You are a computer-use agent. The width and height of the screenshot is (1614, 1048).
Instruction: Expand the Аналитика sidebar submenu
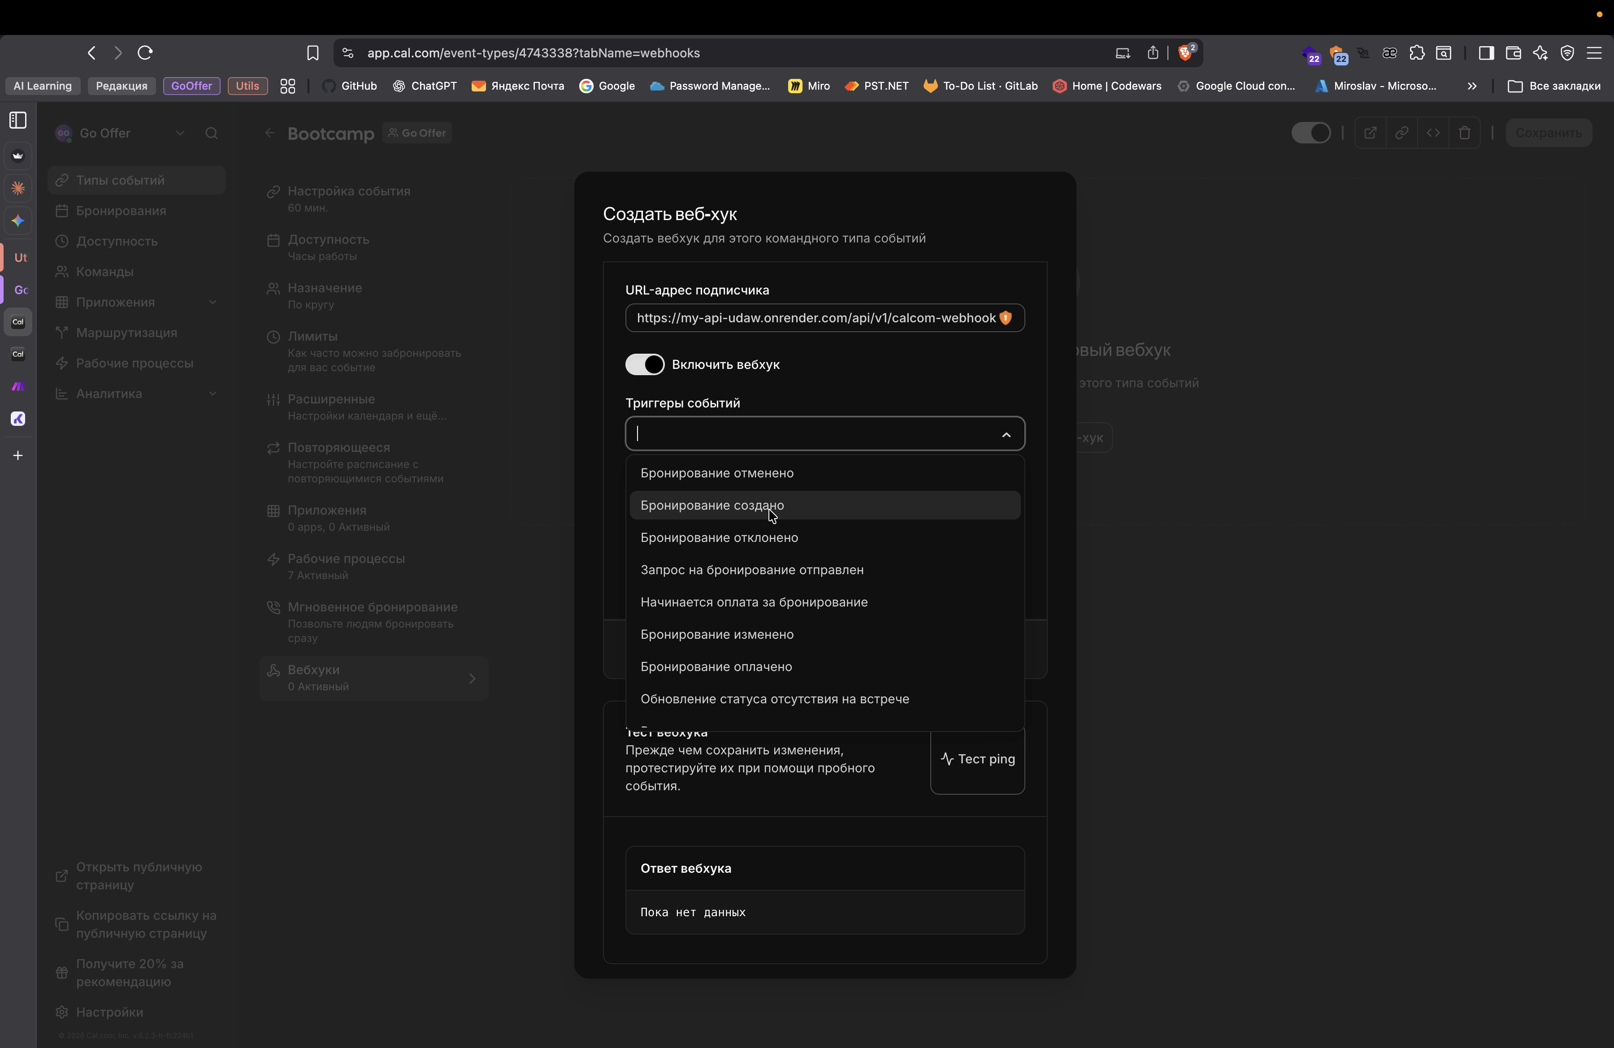pos(212,394)
